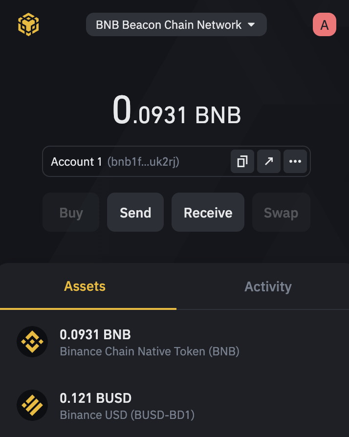Click the account avatar labeled A
Image resolution: width=349 pixels, height=437 pixels.
point(325,24)
